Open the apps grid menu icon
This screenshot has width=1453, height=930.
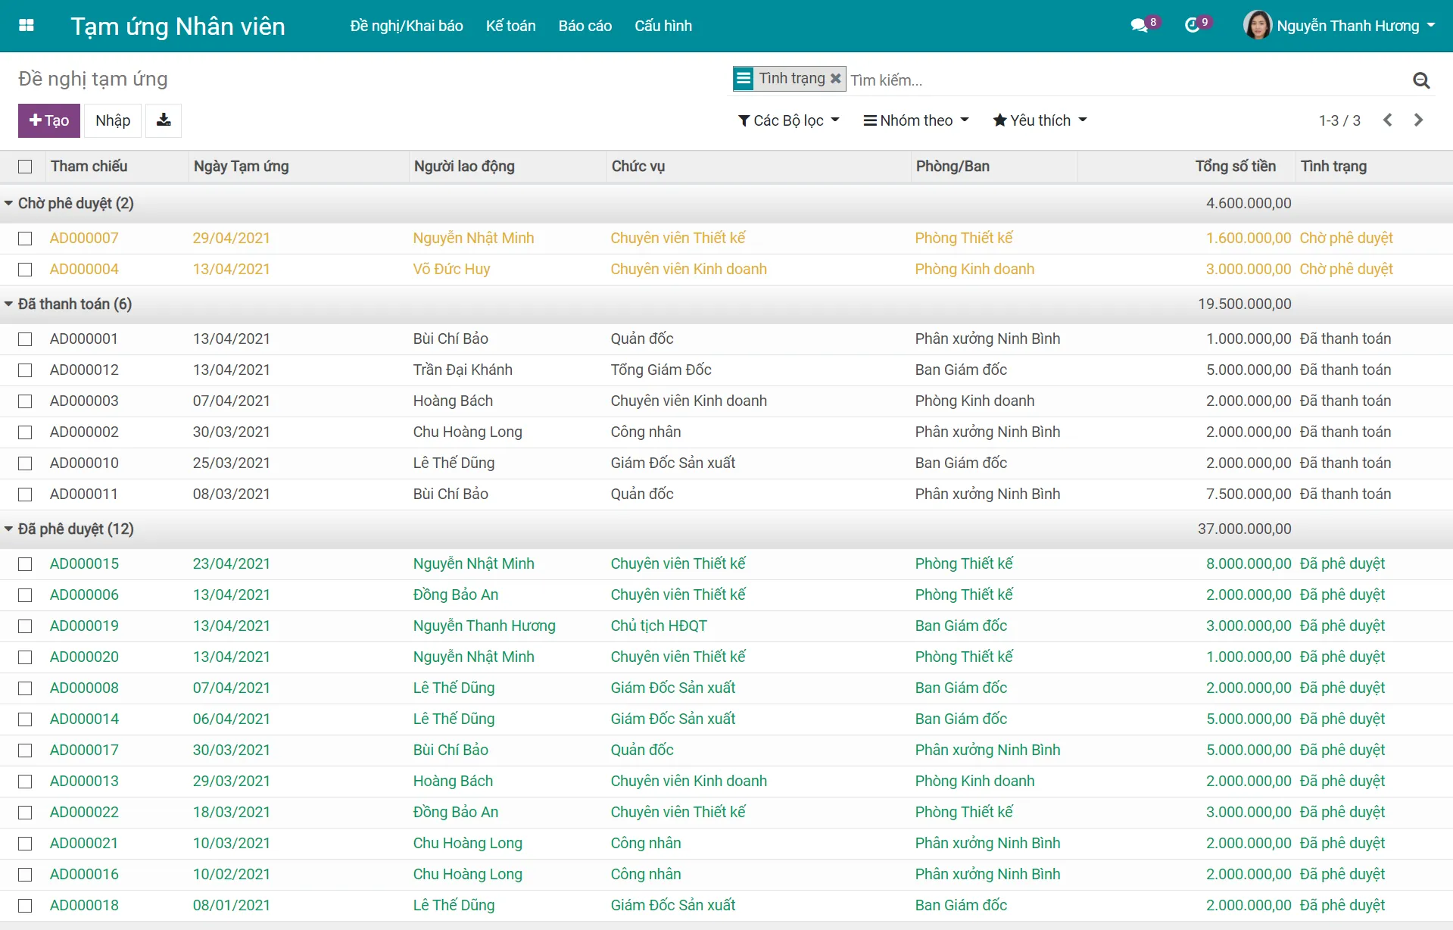pos(27,26)
